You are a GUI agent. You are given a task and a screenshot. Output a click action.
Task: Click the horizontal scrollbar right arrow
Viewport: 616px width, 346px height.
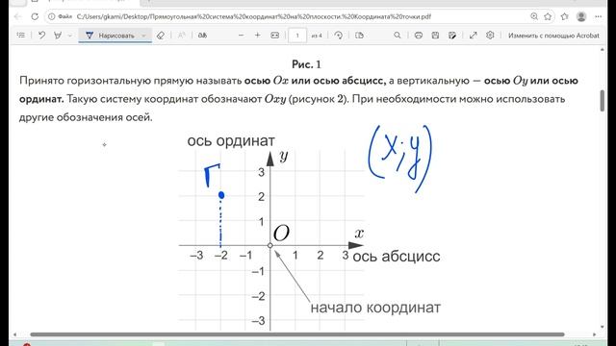tap(595, 334)
